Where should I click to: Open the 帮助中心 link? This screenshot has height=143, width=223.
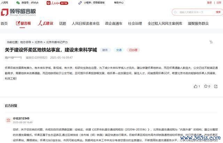(x=119, y=2)
